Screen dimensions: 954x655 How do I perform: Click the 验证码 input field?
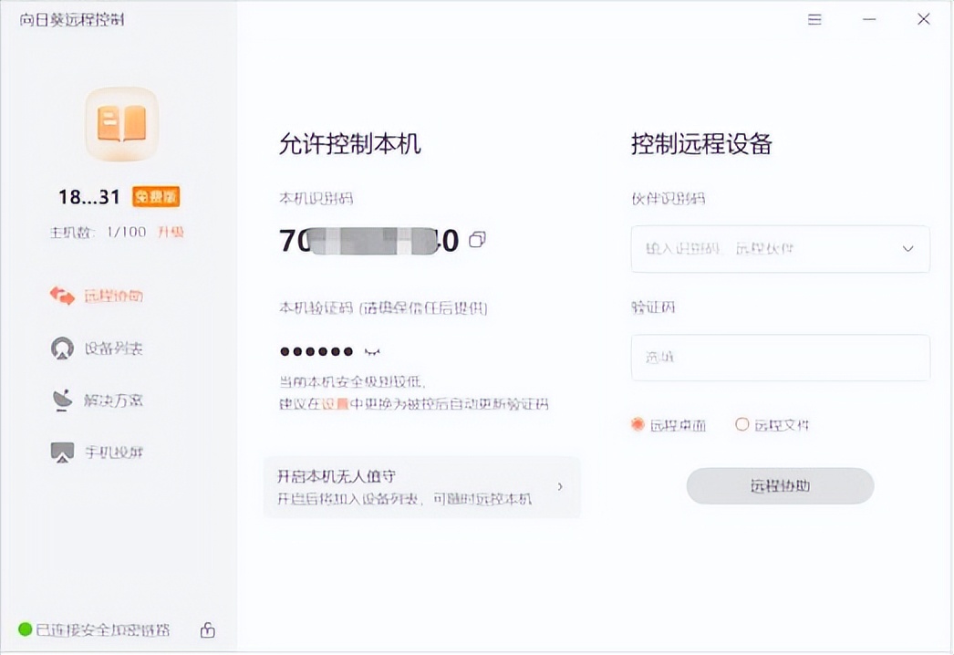(780, 358)
